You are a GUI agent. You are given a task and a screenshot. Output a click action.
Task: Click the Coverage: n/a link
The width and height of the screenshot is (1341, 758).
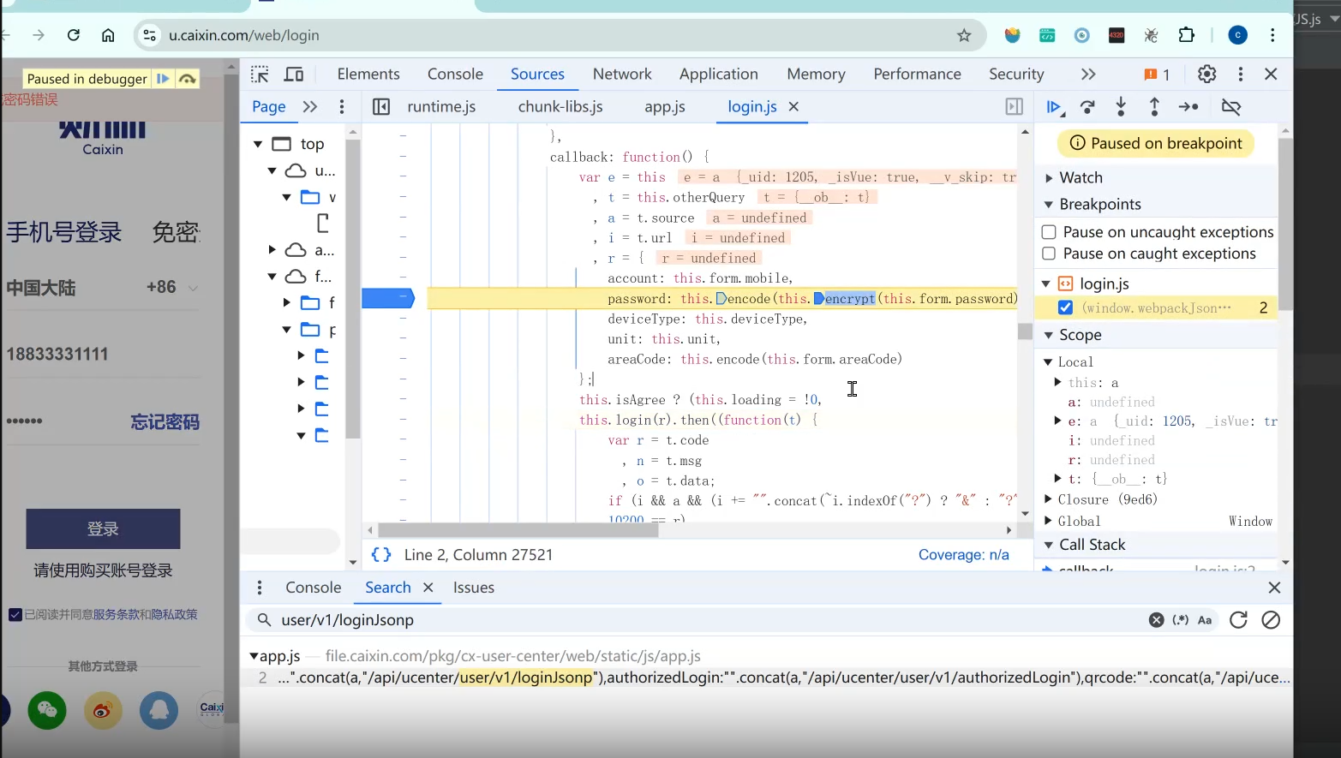pyautogui.click(x=964, y=555)
